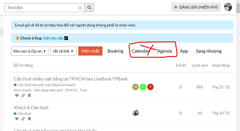Screen dimensions: 240x131
Task: Toggle bulk select icon beside Tin đăng
Action: [x=15, y=65]
